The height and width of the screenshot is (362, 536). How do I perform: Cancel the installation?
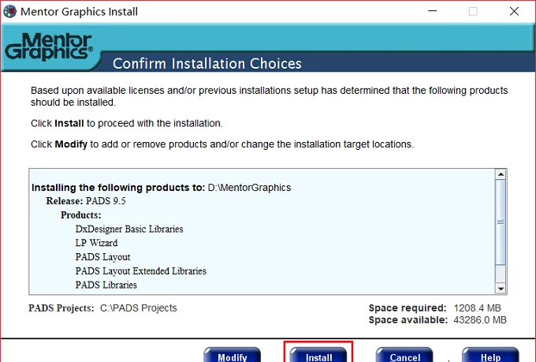(404, 355)
